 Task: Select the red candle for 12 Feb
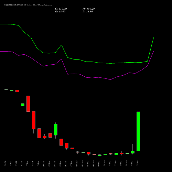17,91
